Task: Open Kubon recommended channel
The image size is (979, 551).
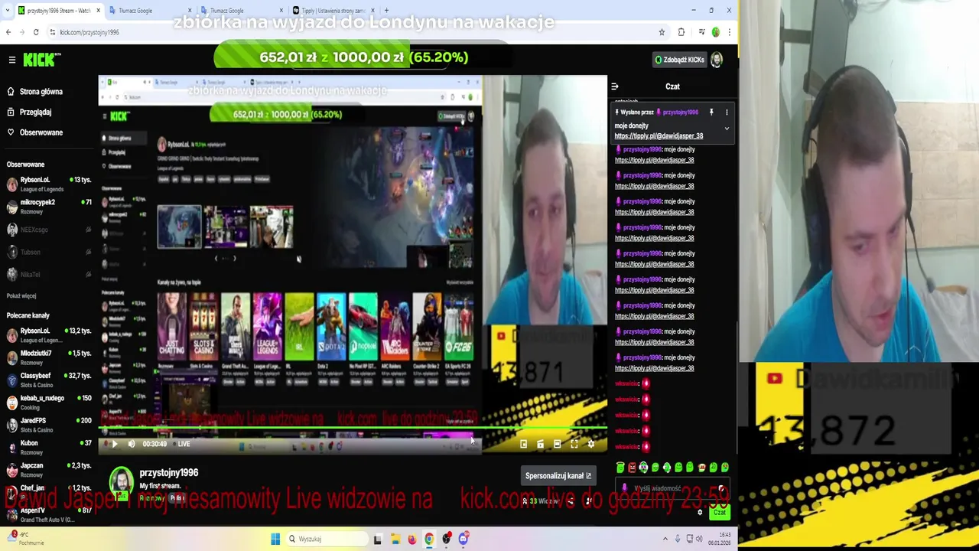Action: pyautogui.click(x=47, y=447)
